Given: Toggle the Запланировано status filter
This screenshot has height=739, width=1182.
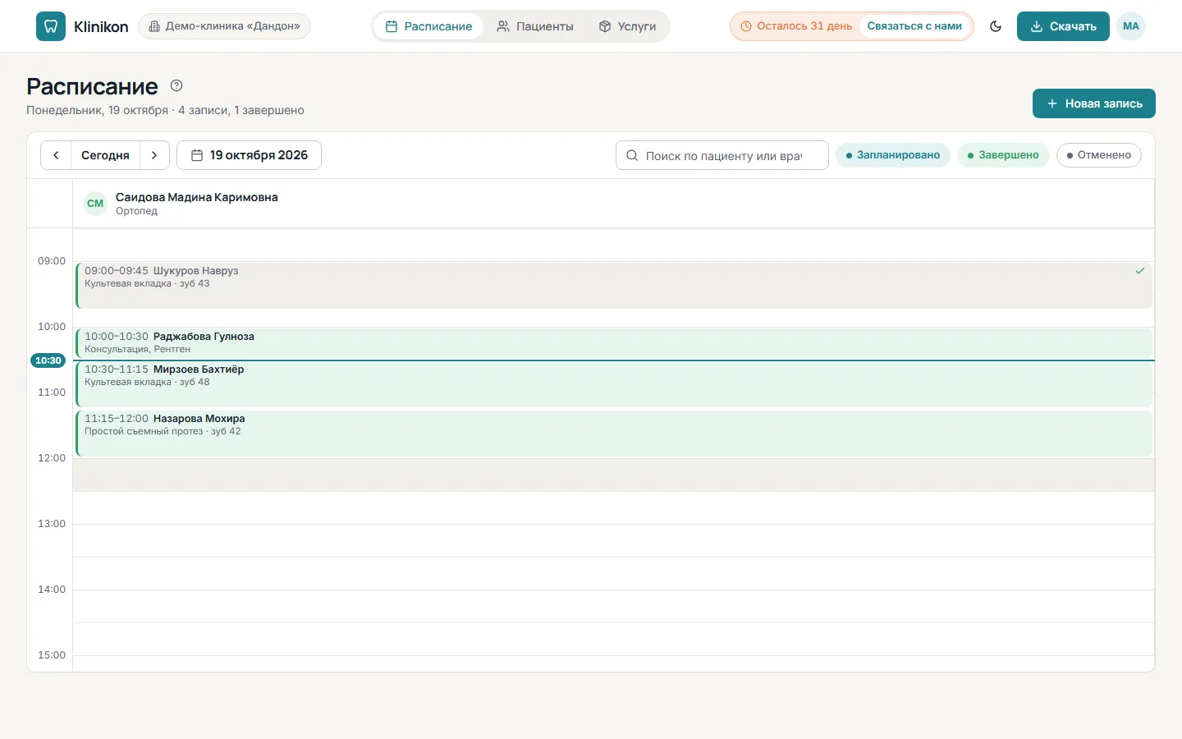Looking at the screenshot, I should (x=893, y=155).
